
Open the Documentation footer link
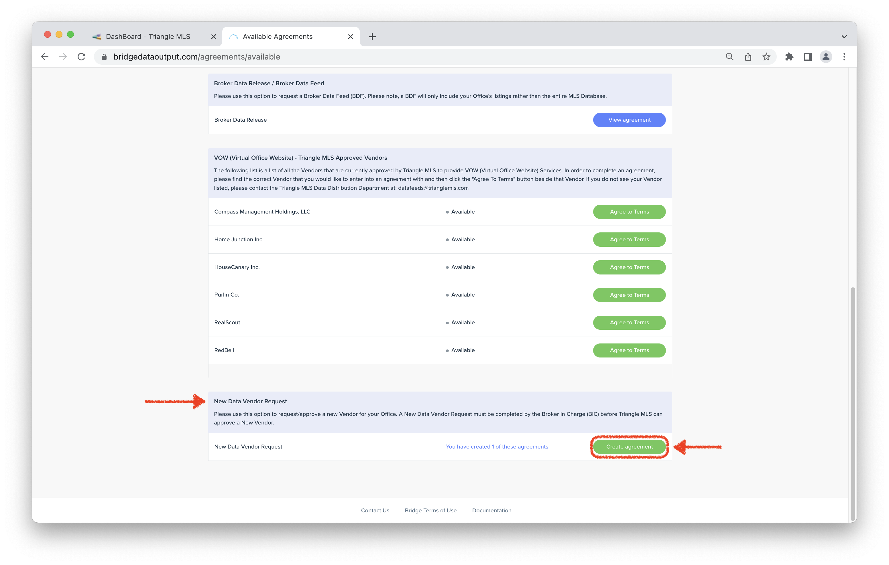pyautogui.click(x=492, y=510)
